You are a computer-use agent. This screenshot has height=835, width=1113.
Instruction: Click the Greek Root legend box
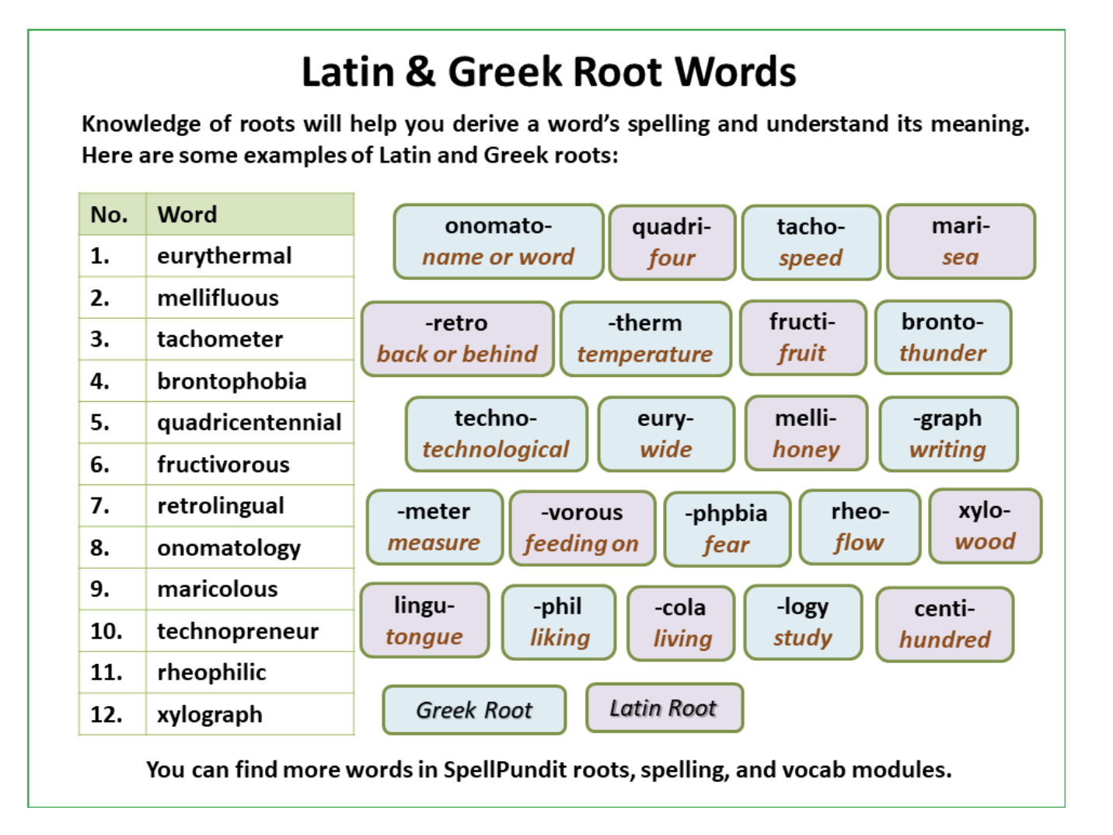tap(474, 710)
